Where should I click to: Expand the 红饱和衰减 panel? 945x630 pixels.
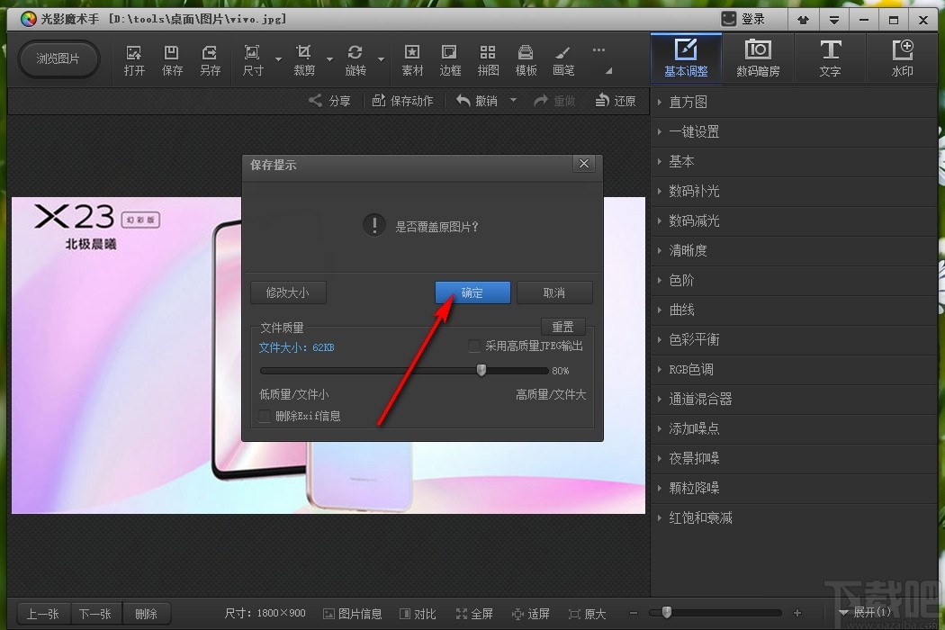(794, 517)
